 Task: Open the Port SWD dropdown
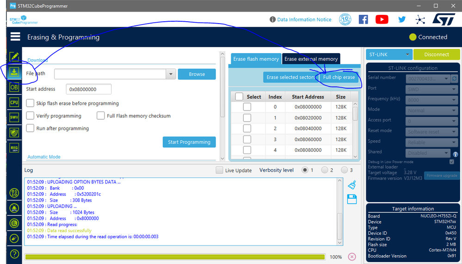[x=431, y=89]
